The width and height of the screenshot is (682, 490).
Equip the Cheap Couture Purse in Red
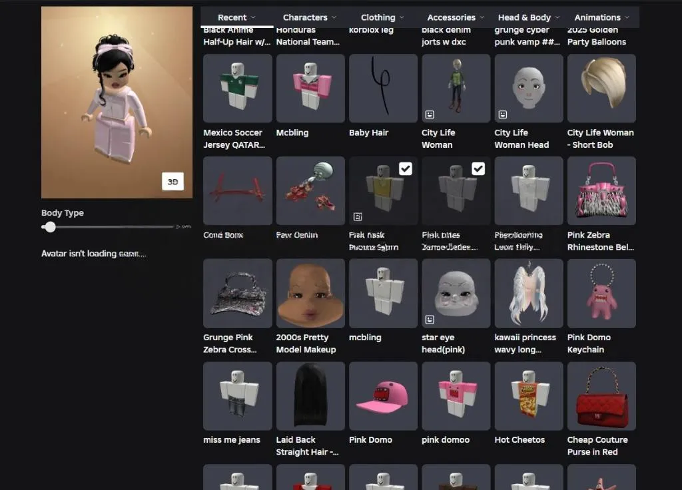click(601, 396)
